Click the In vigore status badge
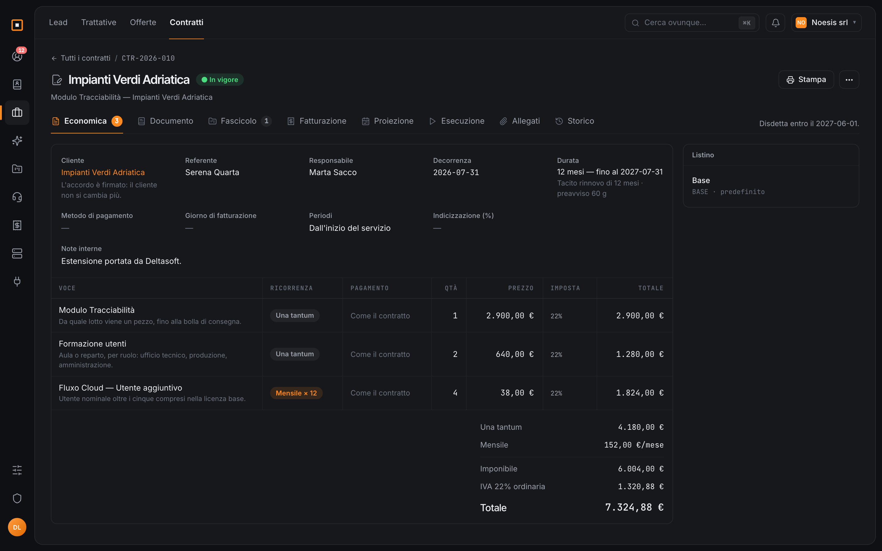 pyautogui.click(x=220, y=80)
